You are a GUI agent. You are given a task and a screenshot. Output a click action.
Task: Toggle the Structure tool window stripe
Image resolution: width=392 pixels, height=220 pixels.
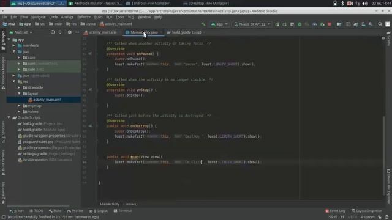[3, 132]
